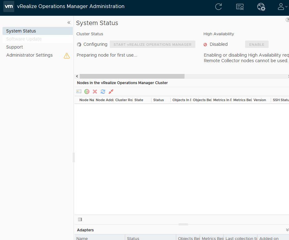This screenshot has height=240, width=289.
Task: Click the Administrator Settings warning triangle
Action: click(x=67, y=56)
